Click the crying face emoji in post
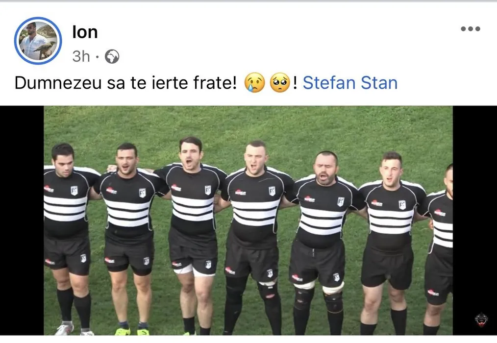This screenshot has width=497, height=343. [x=254, y=83]
